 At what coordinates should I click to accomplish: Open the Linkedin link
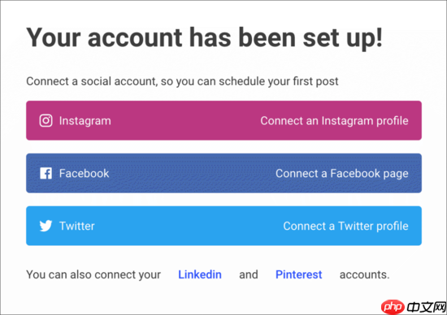coord(200,274)
